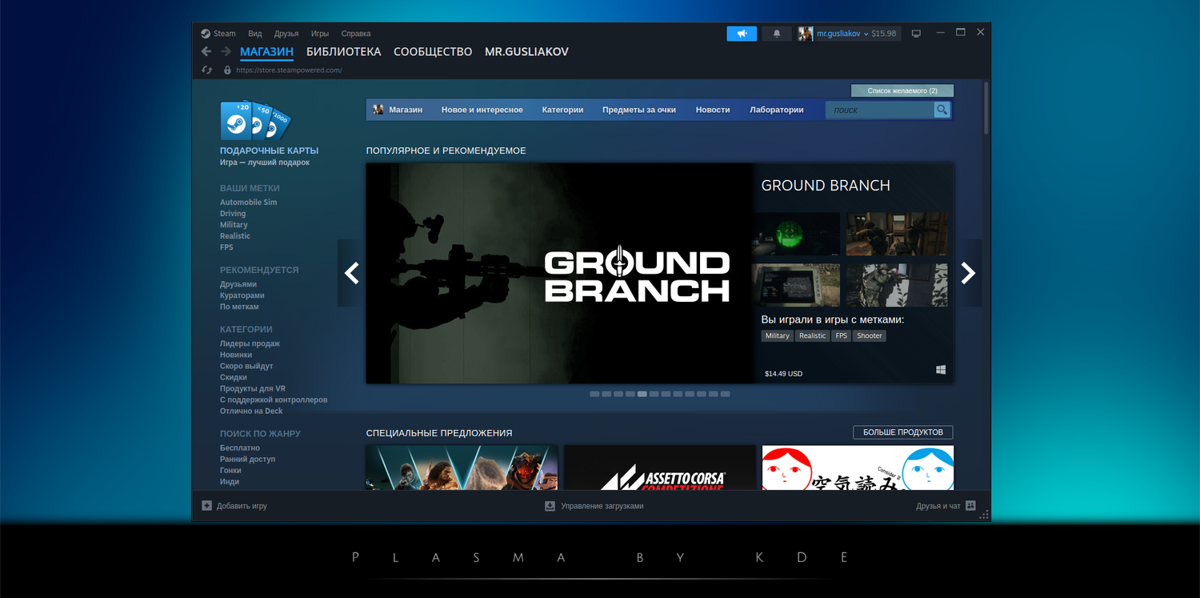
Task: Switch to the СООБЩЕСТВО tab
Action: point(433,52)
